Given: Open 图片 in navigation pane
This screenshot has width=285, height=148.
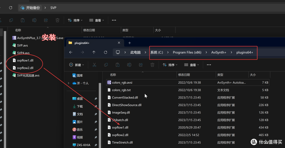Looking at the screenshot, I should (x=78, y=122).
